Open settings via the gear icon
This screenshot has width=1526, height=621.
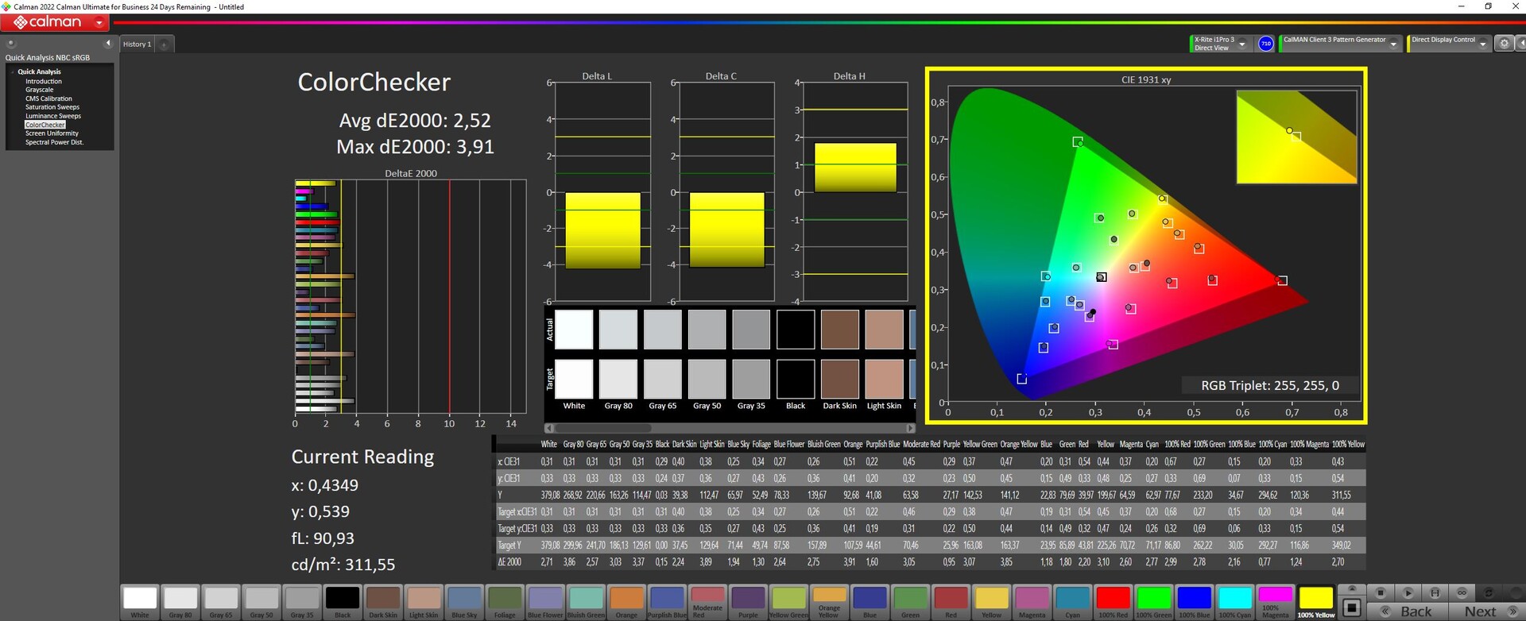[x=1504, y=44]
